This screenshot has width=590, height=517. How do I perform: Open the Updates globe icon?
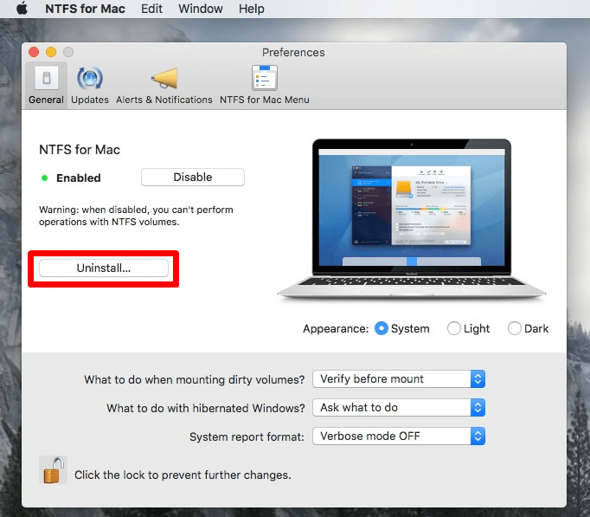click(90, 78)
